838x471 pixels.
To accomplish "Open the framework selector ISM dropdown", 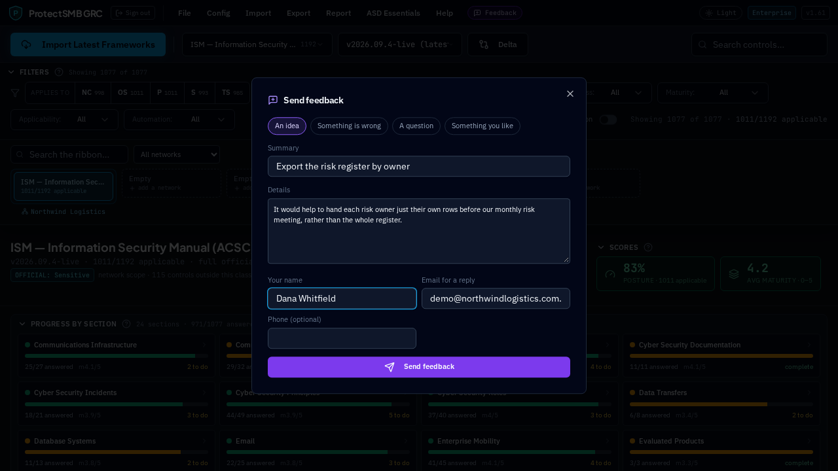I will [x=257, y=44].
